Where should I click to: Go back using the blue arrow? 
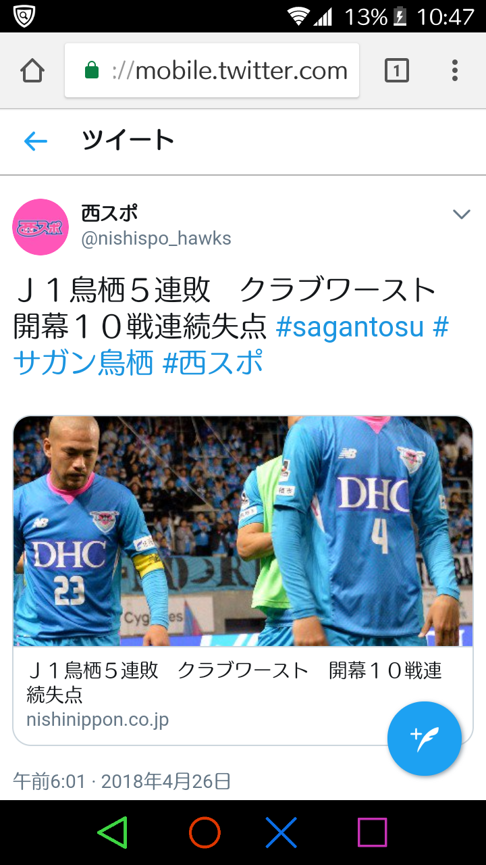[35, 141]
